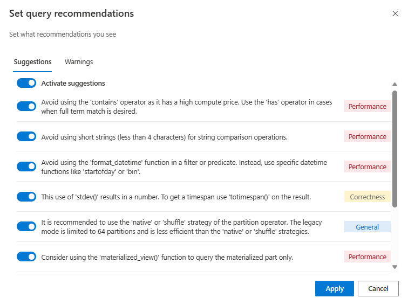Turn off the short strings suggestion toggle
408x305 pixels.
click(26, 137)
